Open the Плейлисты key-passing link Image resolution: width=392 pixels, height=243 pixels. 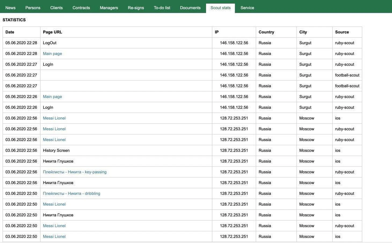click(x=75, y=172)
